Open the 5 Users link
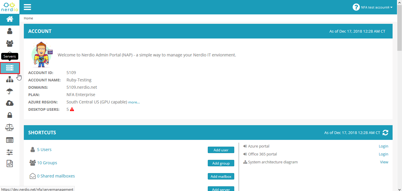402x191 pixels. [x=44, y=150]
